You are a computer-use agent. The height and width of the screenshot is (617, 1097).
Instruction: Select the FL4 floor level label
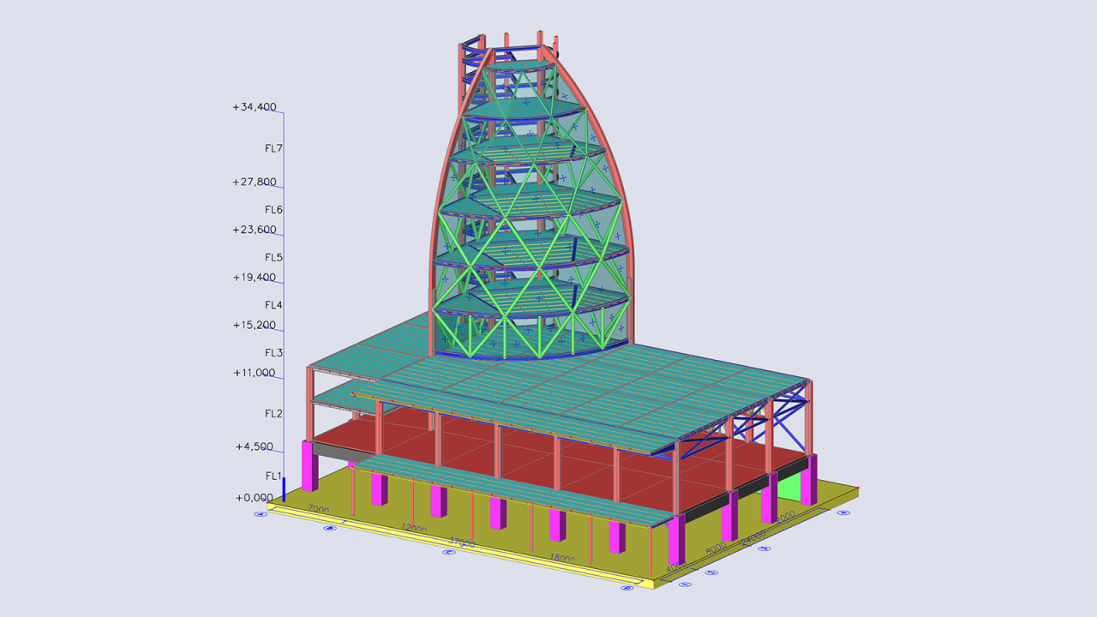(273, 305)
